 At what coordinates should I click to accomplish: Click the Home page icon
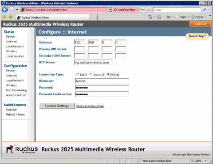150,17
